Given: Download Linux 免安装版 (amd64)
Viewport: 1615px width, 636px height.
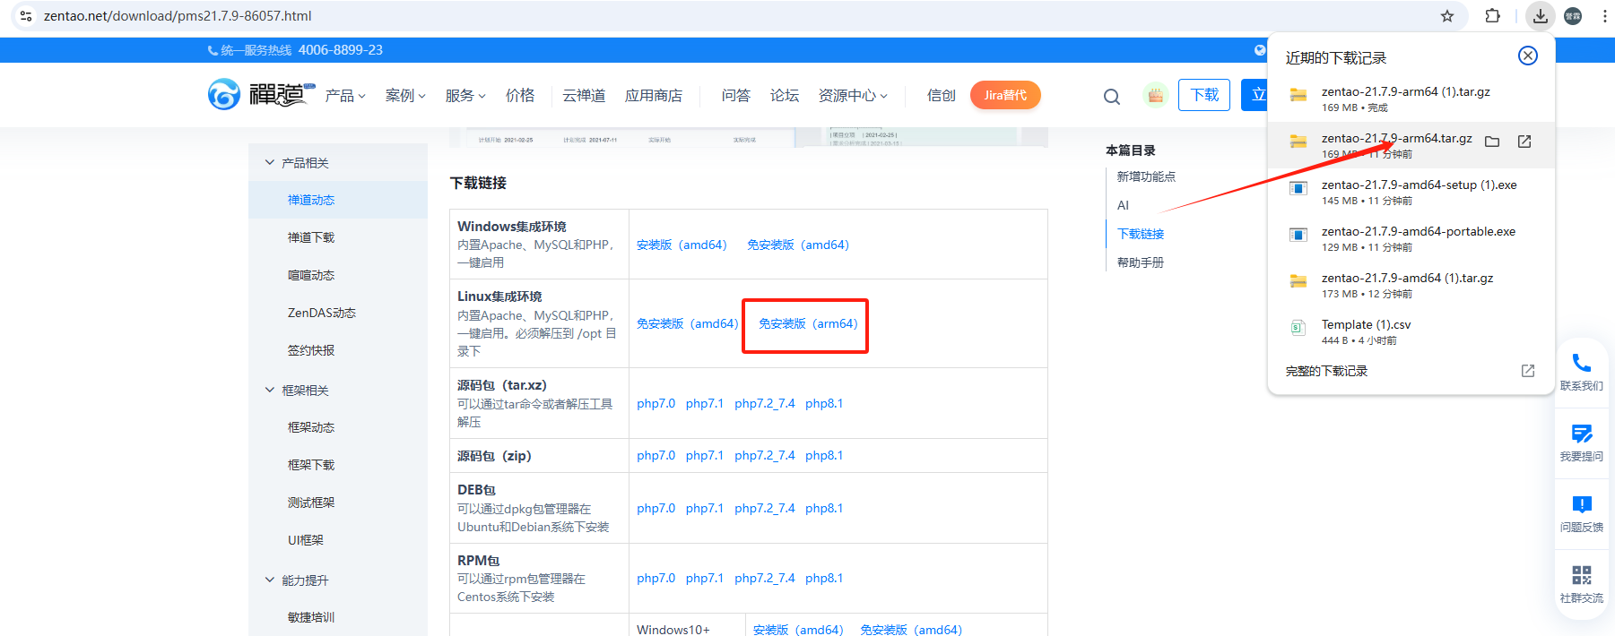Looking at the screenshot, I should [x=688, y=323].
